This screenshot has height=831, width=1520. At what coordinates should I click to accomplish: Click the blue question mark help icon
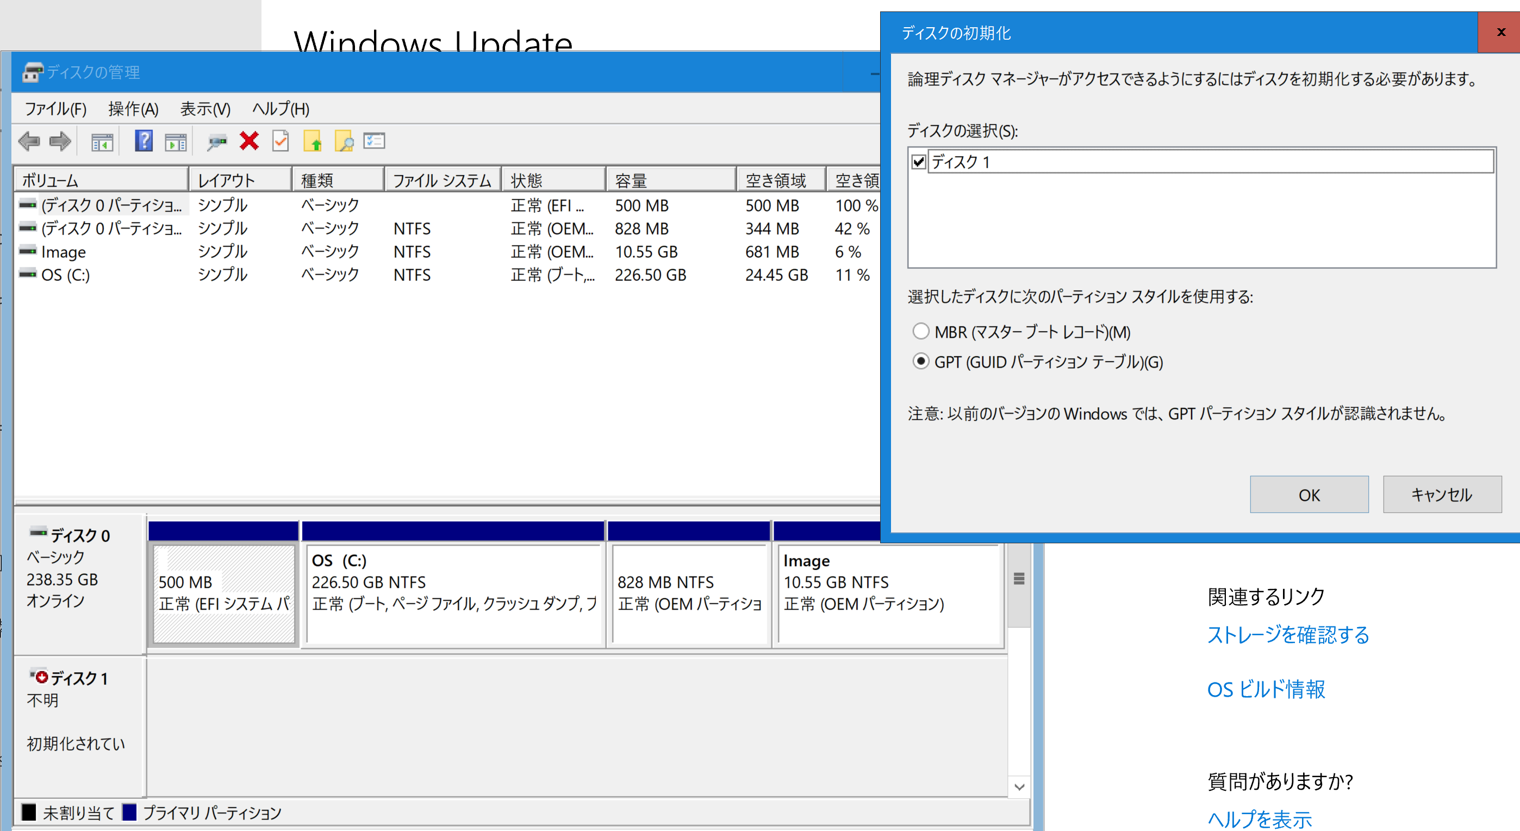click(x=144, y=141)
